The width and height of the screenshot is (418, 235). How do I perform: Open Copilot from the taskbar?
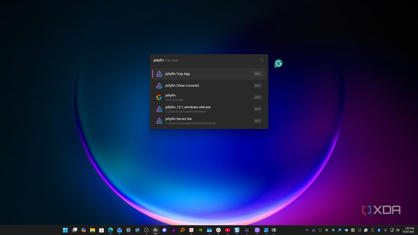click(84, 230)
